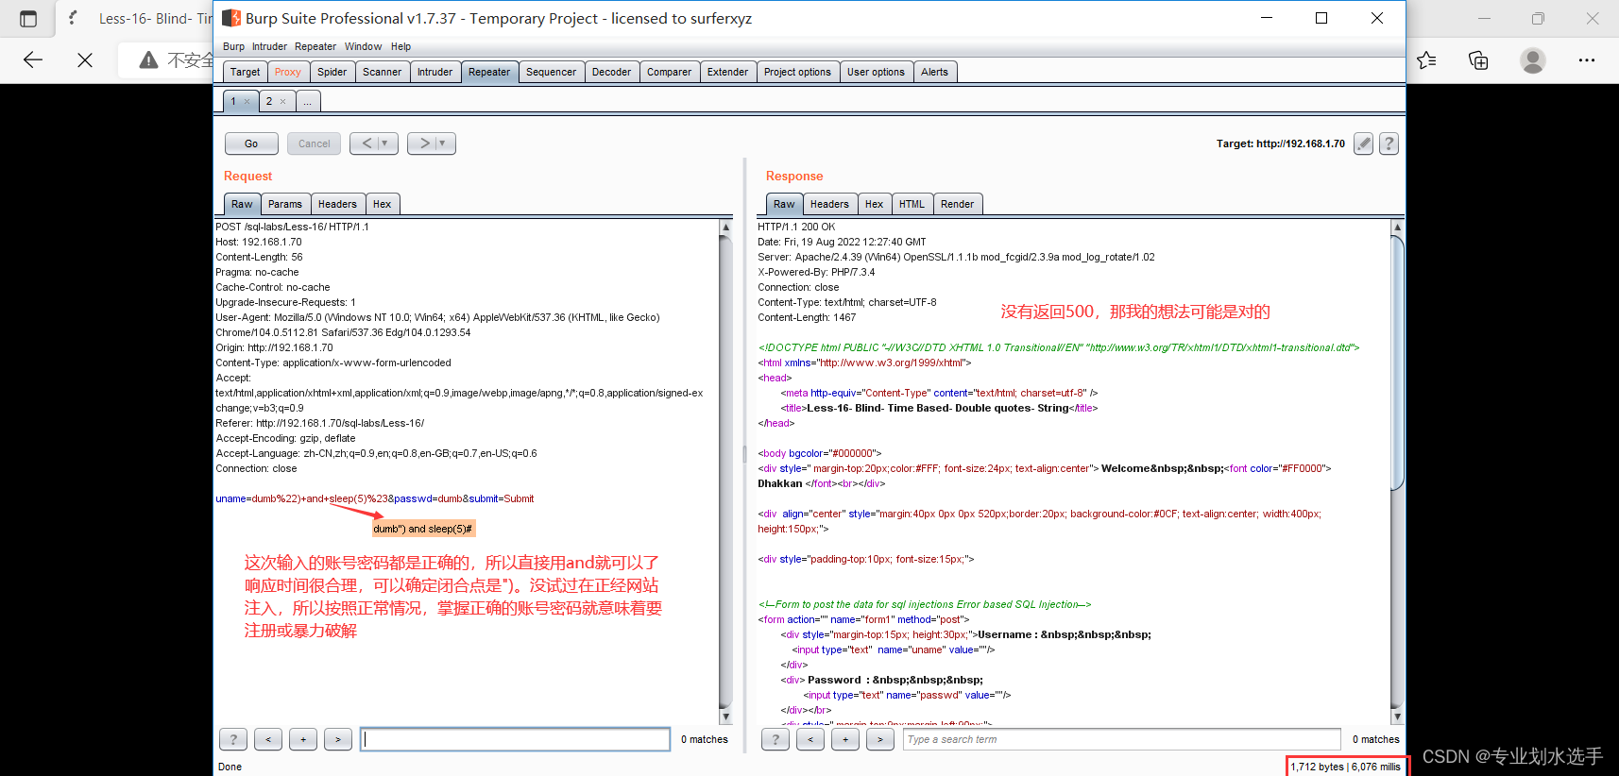
Task: Go to next match in response search
Action: tap(880, 739)
